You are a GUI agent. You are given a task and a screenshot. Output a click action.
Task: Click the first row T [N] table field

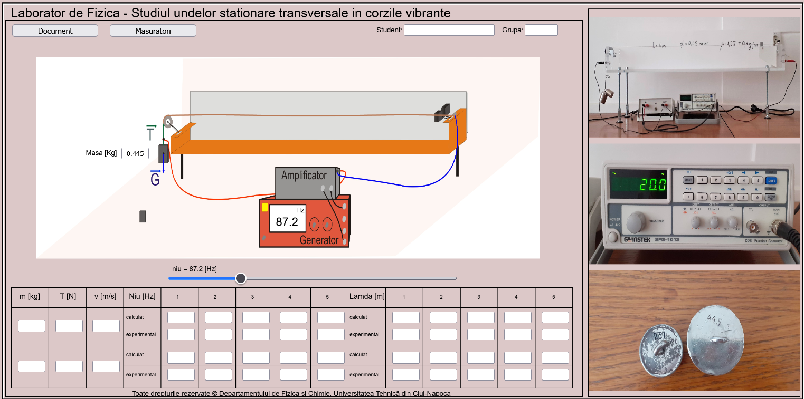pyautogui.click(x=69, y=326)
